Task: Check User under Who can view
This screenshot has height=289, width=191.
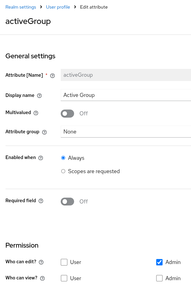Action: (x=64, y=278)
